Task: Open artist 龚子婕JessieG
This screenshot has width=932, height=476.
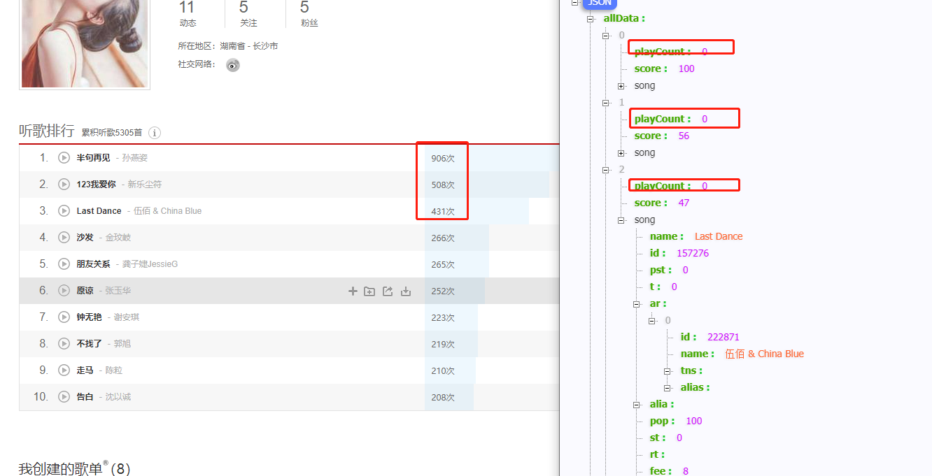Action: 150,264
